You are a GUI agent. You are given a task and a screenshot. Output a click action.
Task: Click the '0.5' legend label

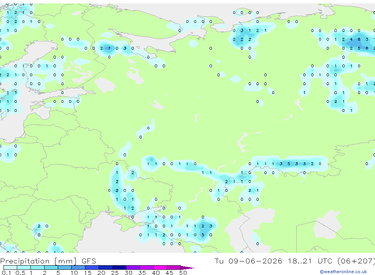20,273
